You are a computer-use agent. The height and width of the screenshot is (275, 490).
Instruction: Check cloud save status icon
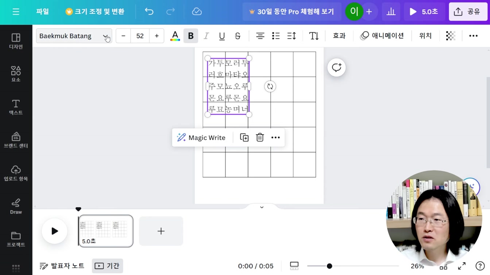[x=197, y=12]
